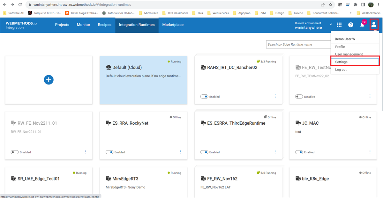Open FE_RW_TestNov22 card three-dot options

pyautogui.click(x=370, y=96)
